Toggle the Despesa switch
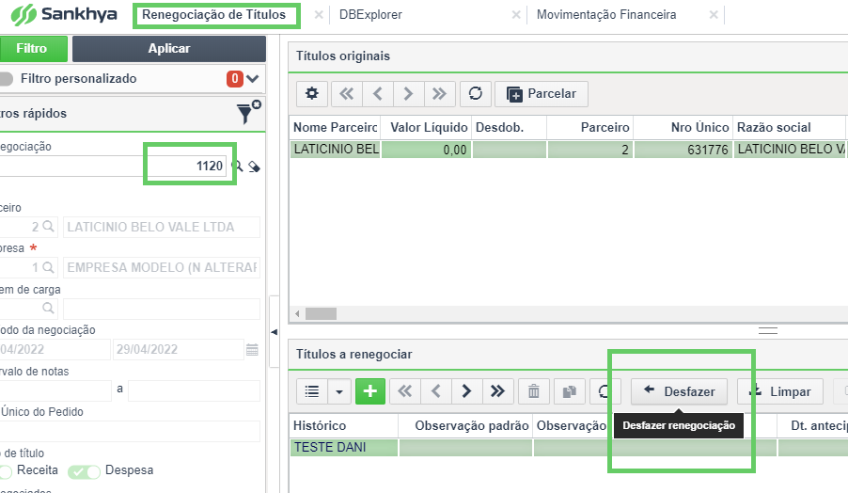 pos(84,472)
